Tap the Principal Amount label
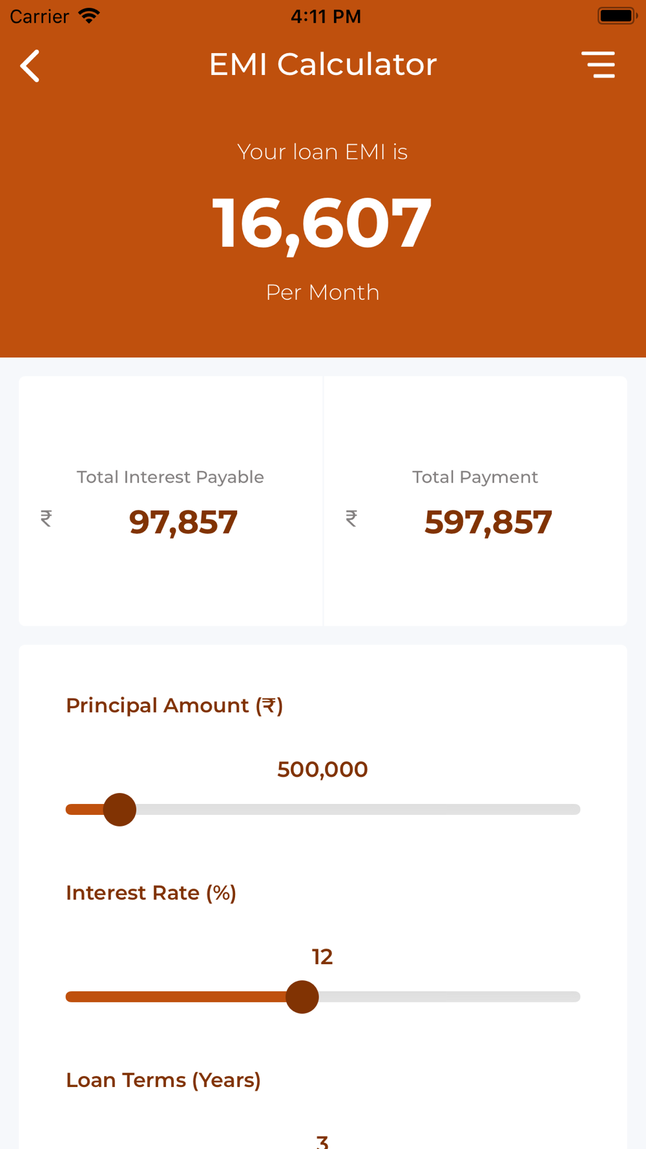This screenshot has height=1149, width=646. [x=174, y=705]
